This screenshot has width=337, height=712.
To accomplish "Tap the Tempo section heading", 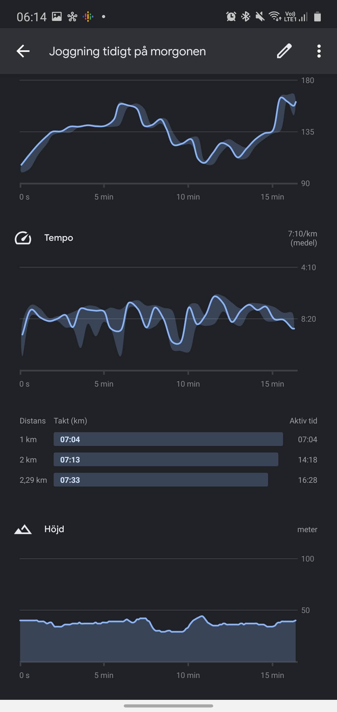I will 59,238.
